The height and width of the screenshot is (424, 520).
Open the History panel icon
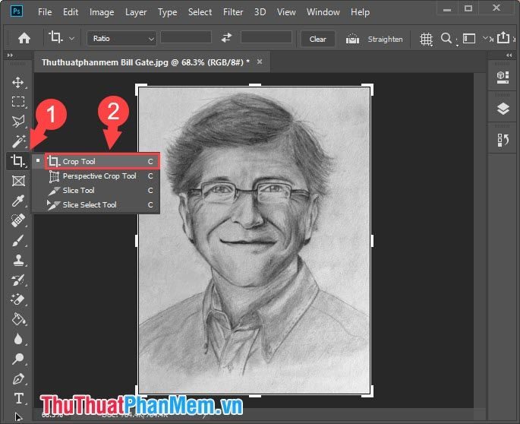pyautogui.click(x=503, y=140)
